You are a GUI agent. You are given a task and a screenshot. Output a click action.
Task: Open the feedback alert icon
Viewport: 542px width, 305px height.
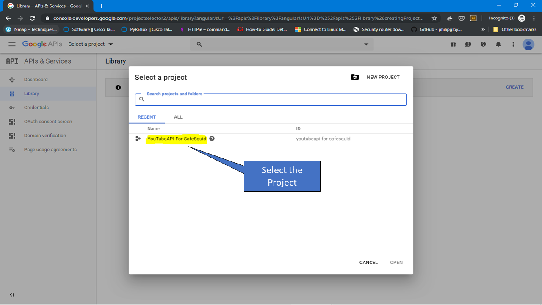pyautogui.click(x=468, y=44)
